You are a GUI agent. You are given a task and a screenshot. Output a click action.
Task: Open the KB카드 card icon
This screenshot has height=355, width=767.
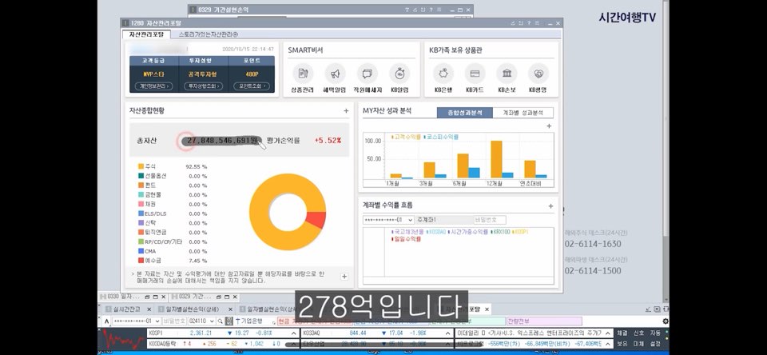pos(475,74)
